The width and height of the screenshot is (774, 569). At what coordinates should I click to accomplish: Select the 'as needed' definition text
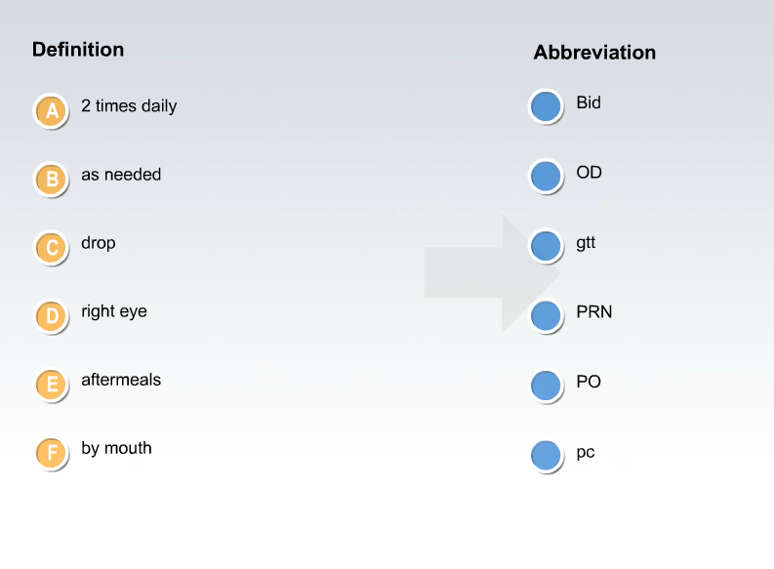[x=121, y=174]
